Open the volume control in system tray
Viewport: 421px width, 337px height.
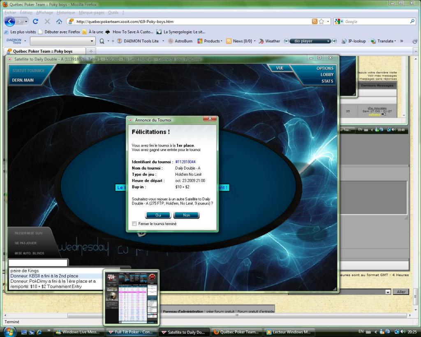click(403, 332)
